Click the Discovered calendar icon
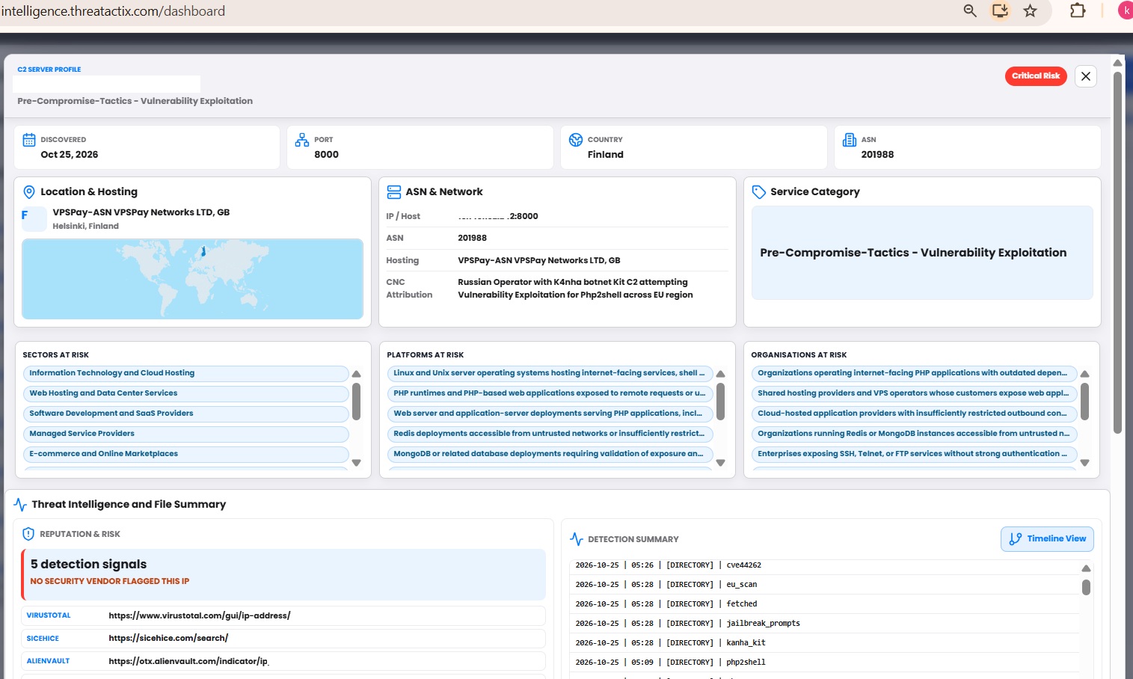 point(29,140)
